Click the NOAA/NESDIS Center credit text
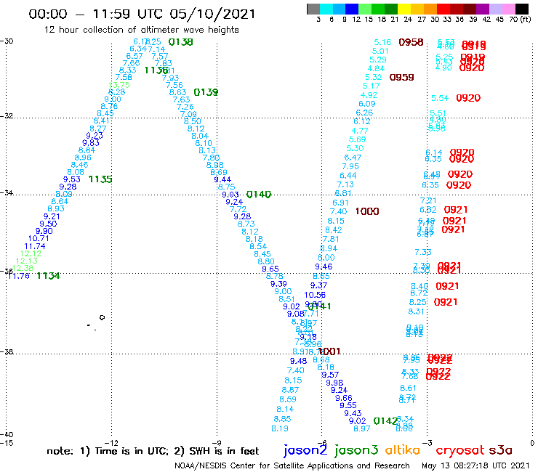This screenshot has height=472, width=538. point(292,466)
